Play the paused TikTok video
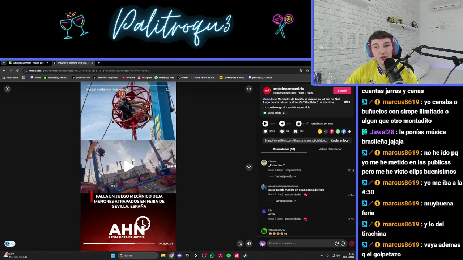Image resolution: width=463 pixels, height=260 pixels. [x=128, y=166]
